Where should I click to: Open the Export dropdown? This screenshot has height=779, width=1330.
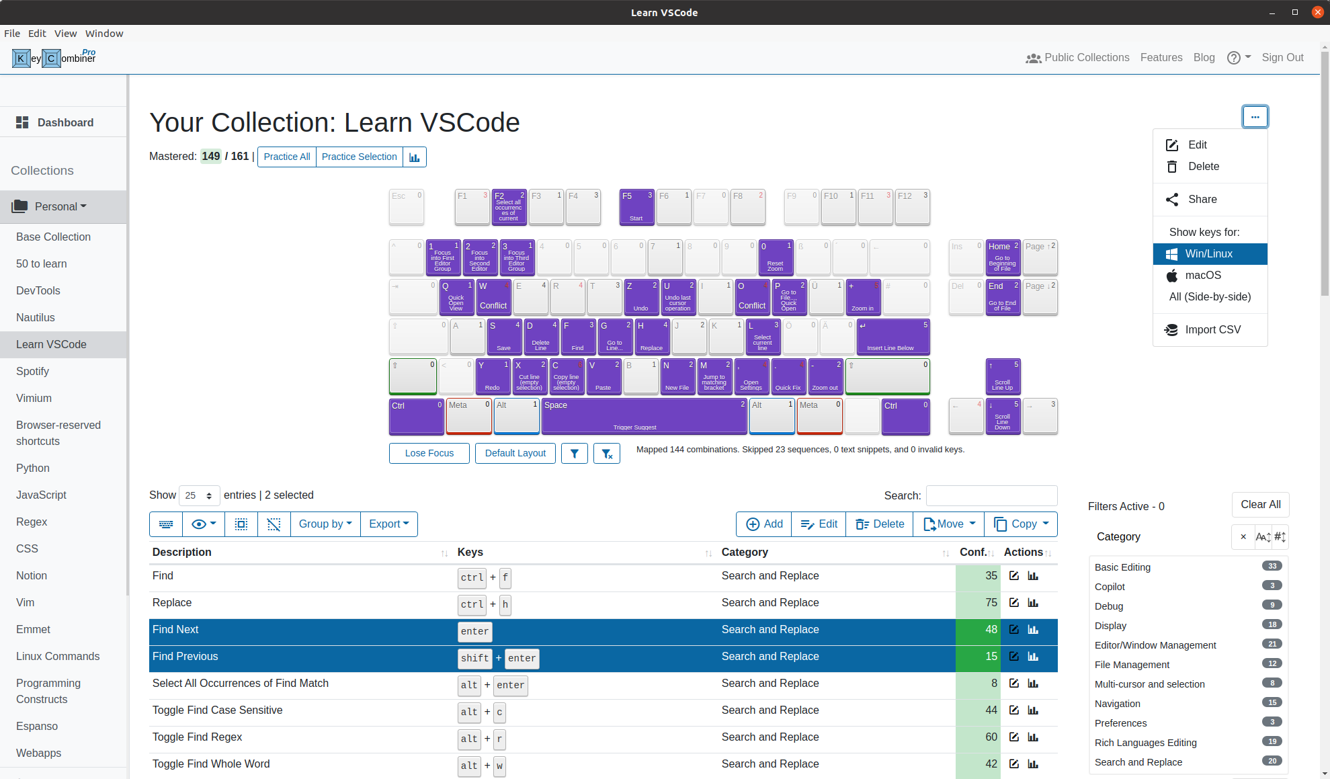point(388,524)
